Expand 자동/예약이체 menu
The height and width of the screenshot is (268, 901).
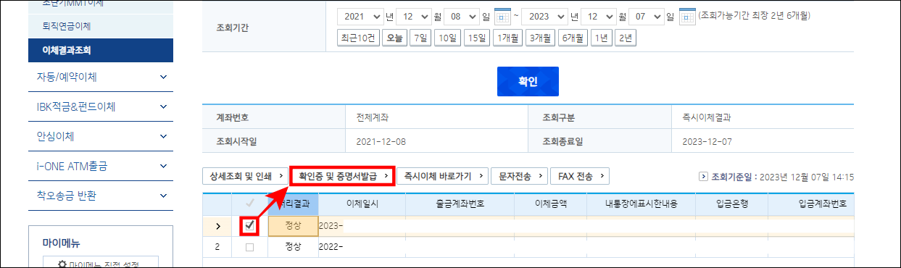101,76
